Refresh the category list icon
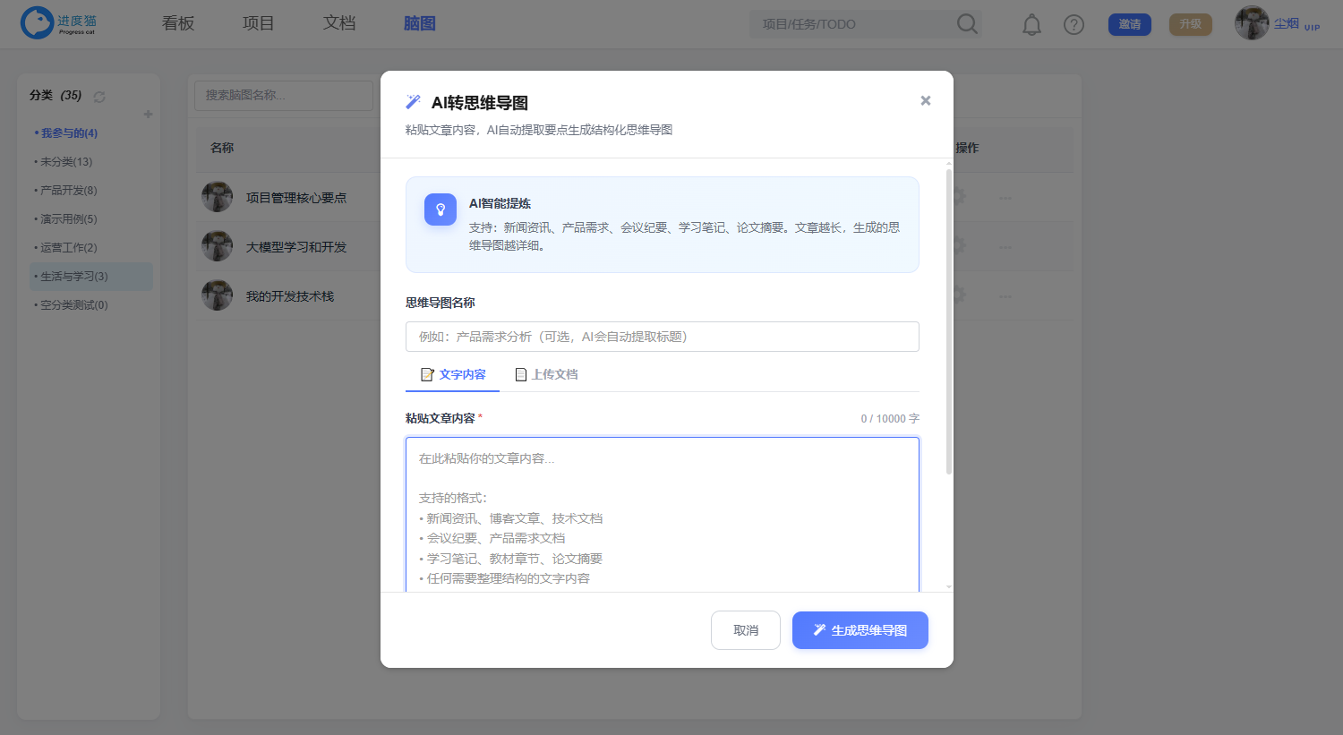This screenshot has width=1343, height=735. tap(99, 97)
